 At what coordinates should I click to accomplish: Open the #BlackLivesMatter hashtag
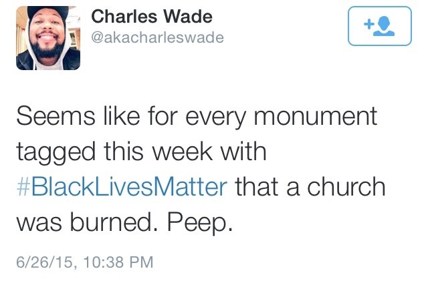pyautogui.click(x=120, y=186)
